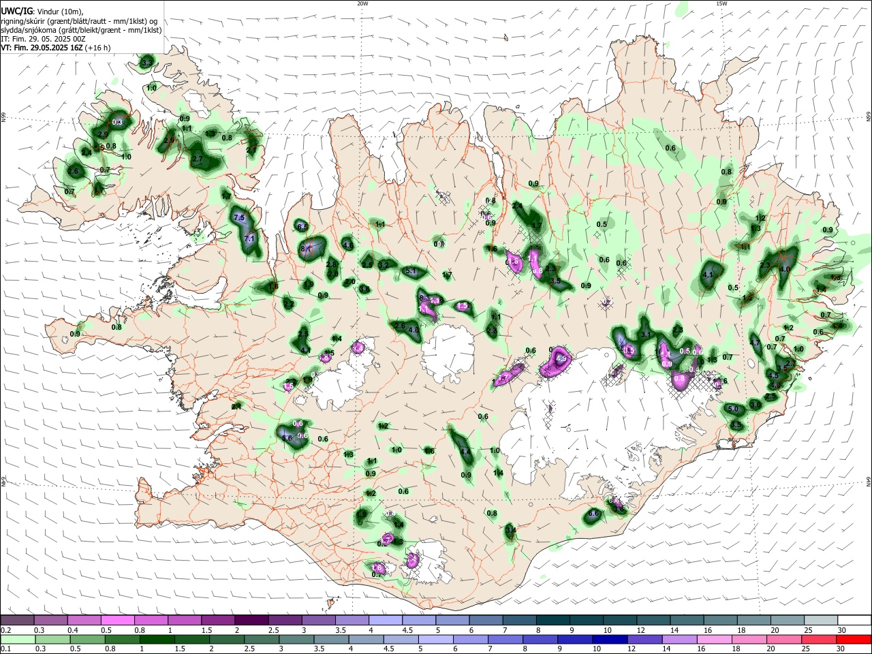This screenshot has width=872, height=654.
Task: Click the '20W' longitude label at top
Action: 362,3
